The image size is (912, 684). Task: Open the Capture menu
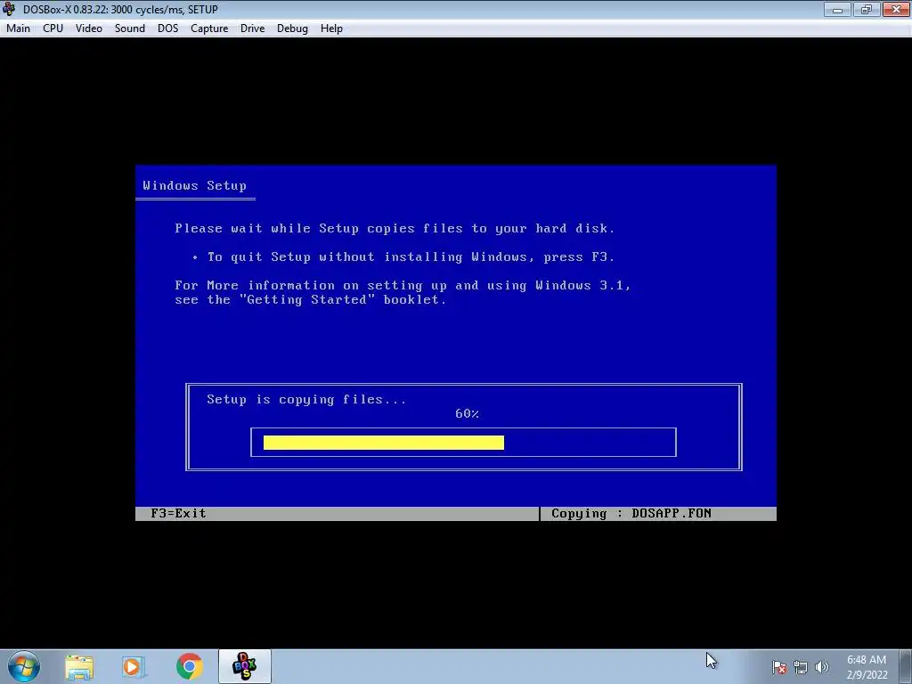(209, 28)
